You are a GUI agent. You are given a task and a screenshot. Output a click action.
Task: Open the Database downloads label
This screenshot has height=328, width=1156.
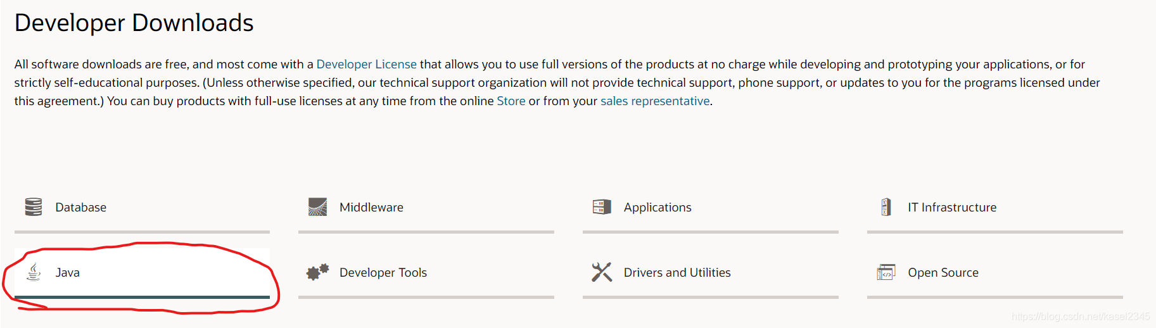(x=81, y=207)
